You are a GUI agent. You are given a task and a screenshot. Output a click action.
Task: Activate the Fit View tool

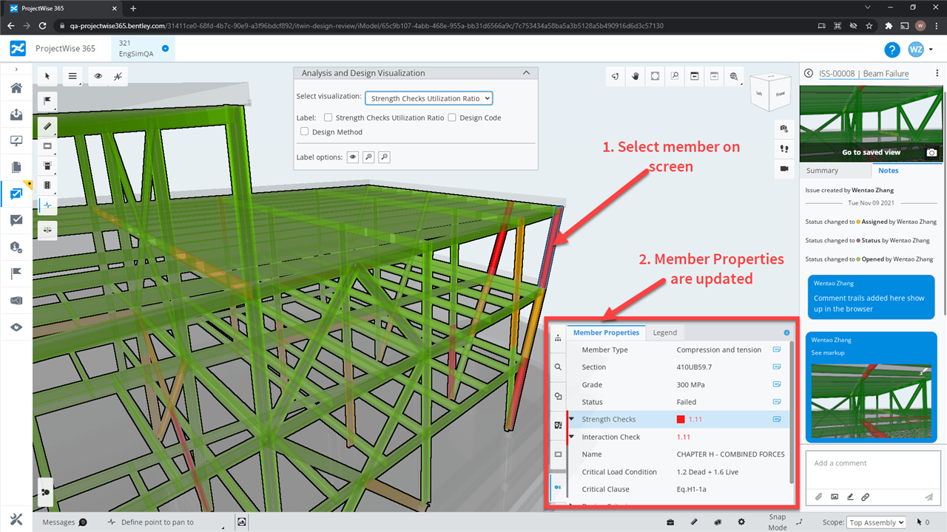tap(655, 76)
